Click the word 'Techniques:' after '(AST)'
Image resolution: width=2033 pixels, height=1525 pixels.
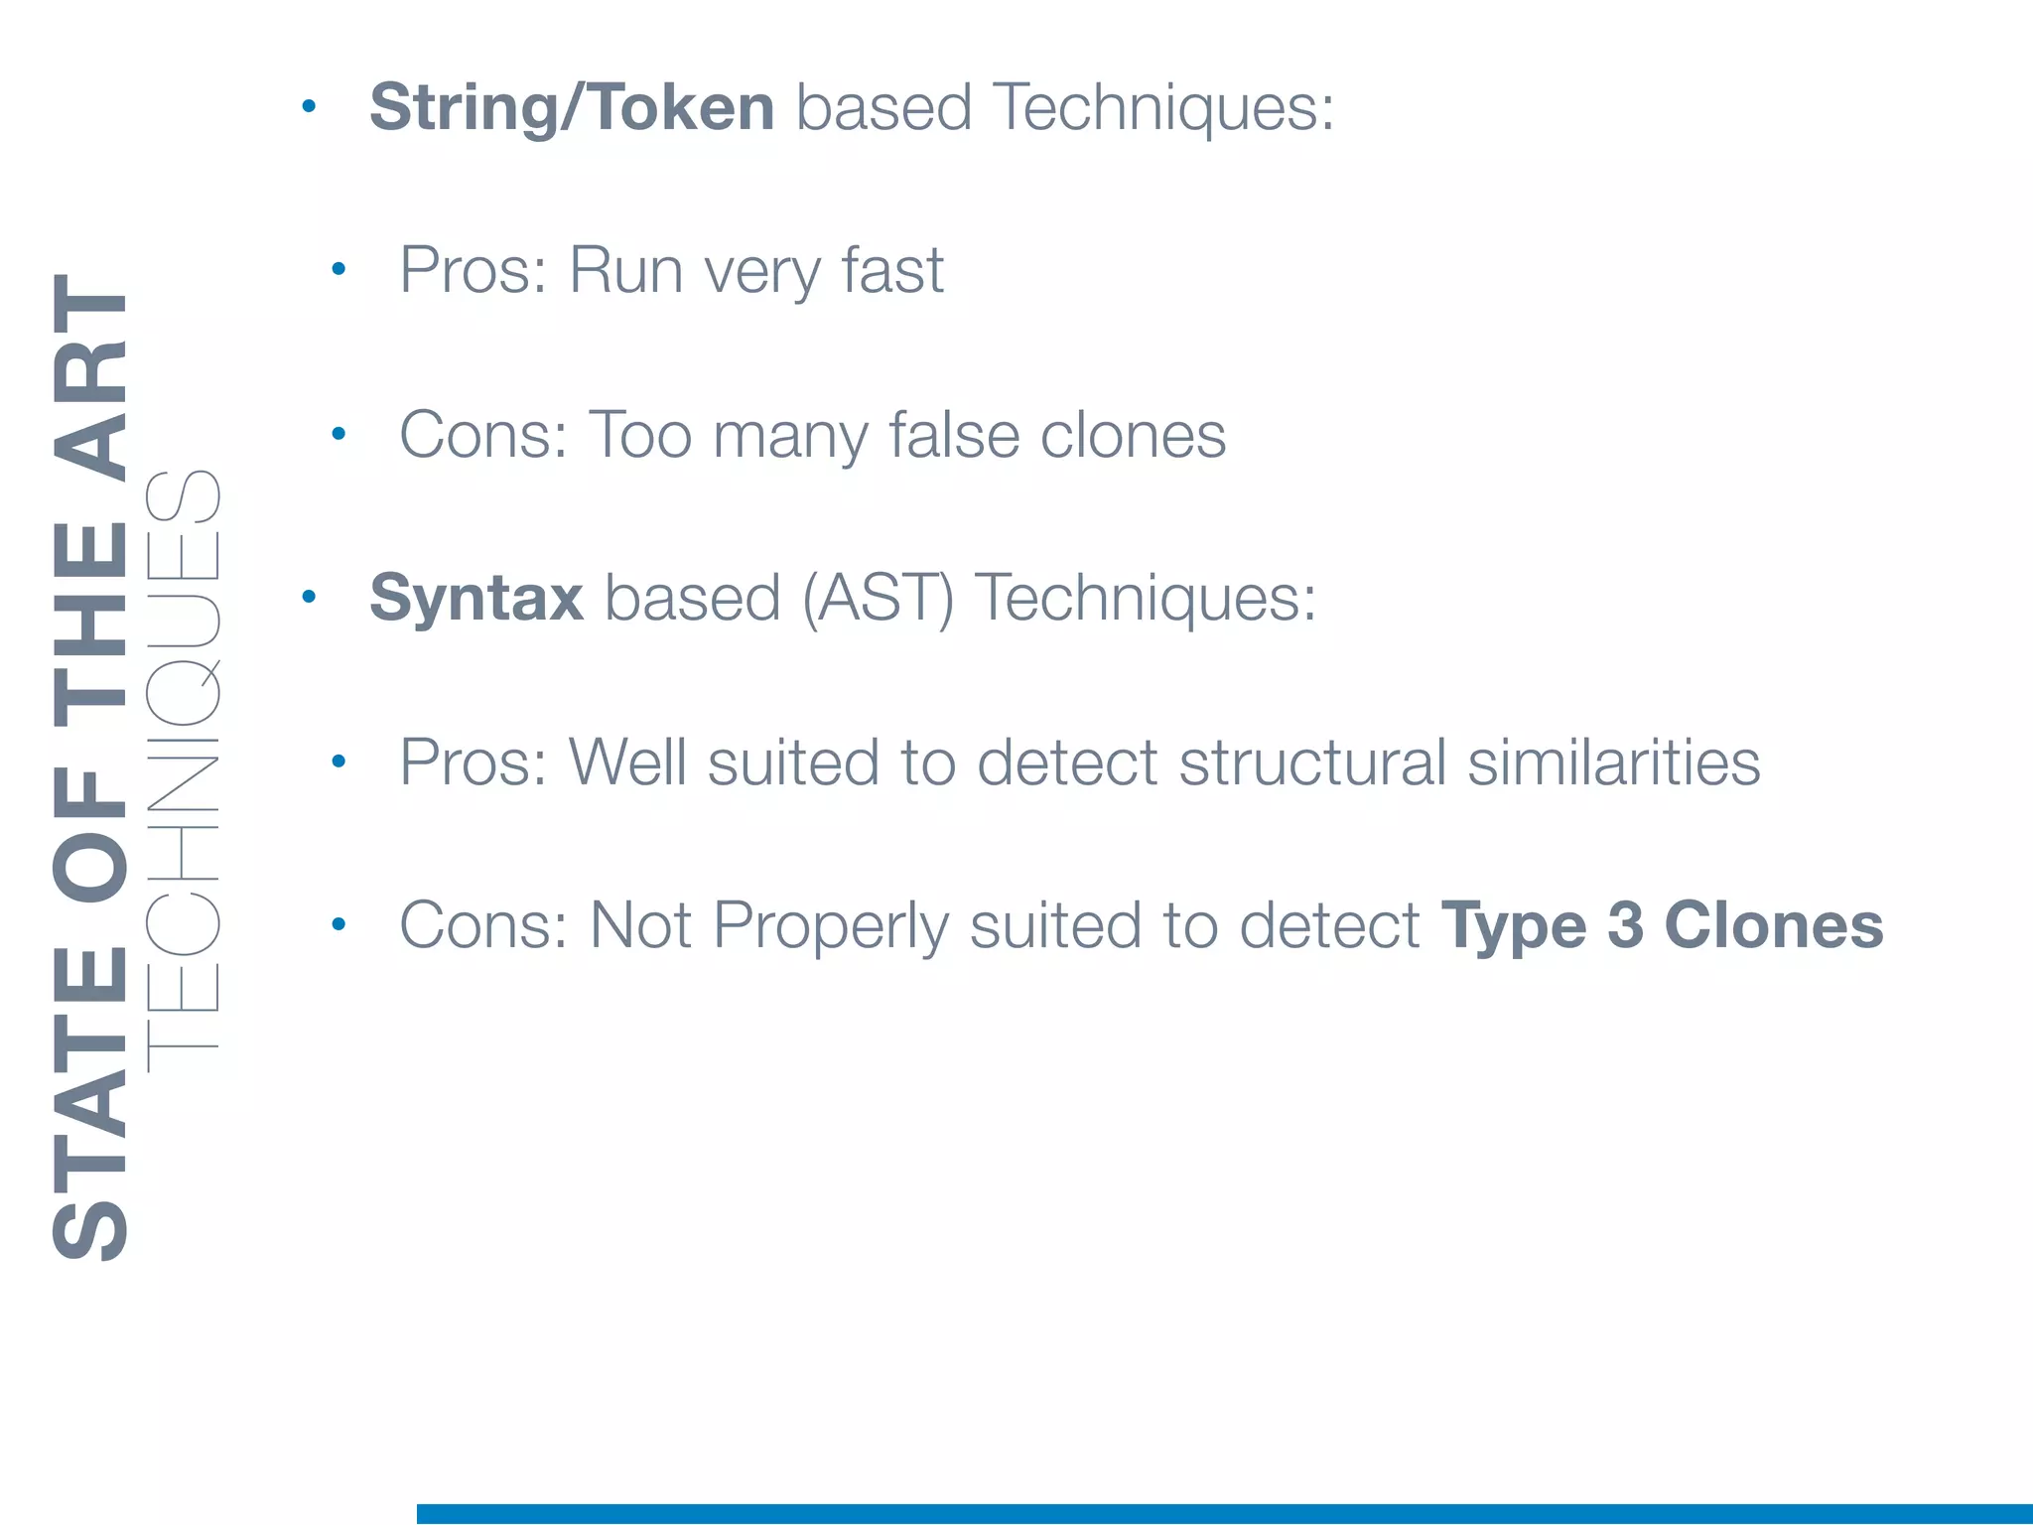(x=1146, y=598)
